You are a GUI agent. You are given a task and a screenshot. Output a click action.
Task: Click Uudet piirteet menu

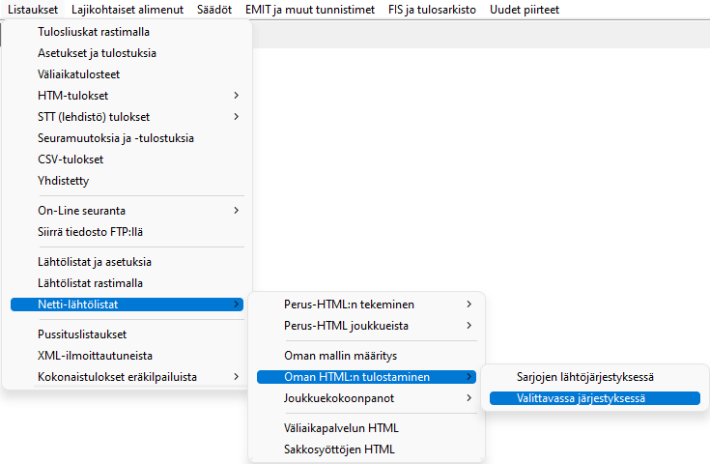[x=525, y=10]
